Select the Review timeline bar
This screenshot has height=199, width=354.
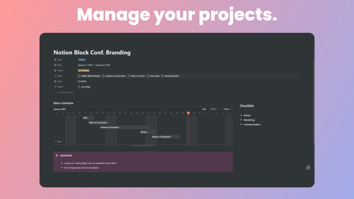click(x=148, y=132)
